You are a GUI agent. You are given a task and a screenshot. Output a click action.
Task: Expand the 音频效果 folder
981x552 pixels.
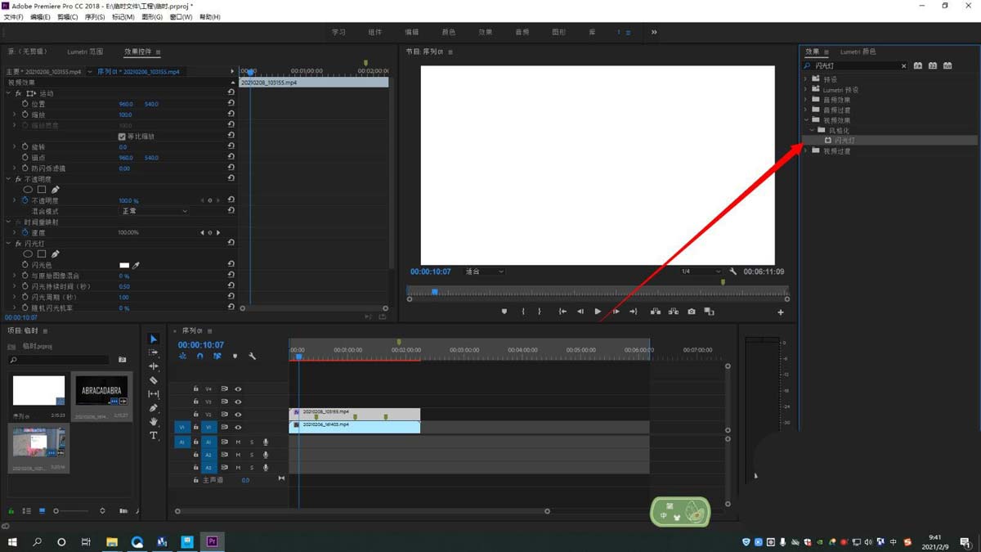[x=806, y=100]
